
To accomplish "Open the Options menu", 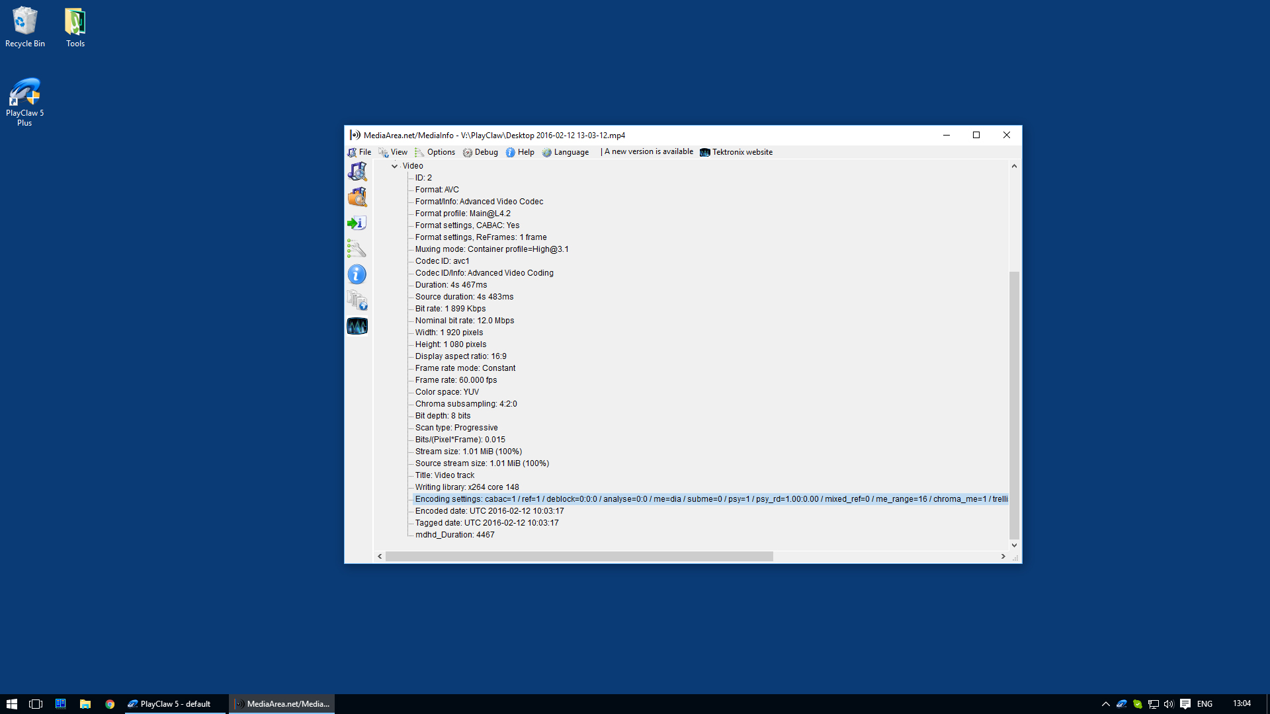I will [x=440, y=152].
